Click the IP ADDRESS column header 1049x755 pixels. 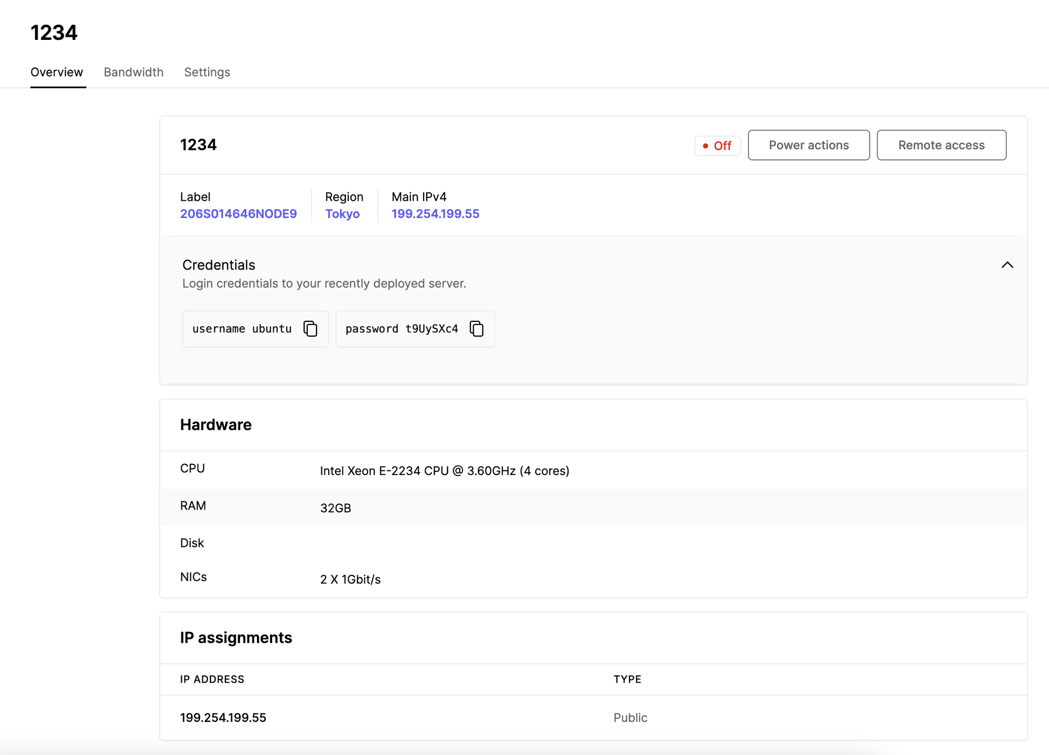coord(212,679)
